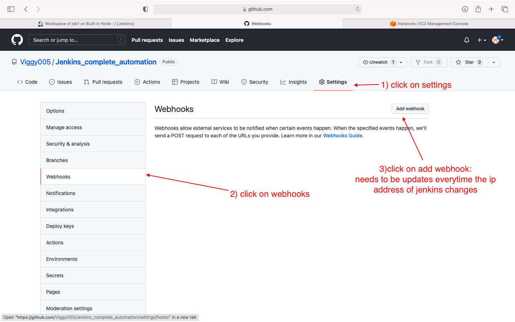Screen dimensions: 515x322
Task: Open Environments in the settings sidebar
Action: point(93,259)
